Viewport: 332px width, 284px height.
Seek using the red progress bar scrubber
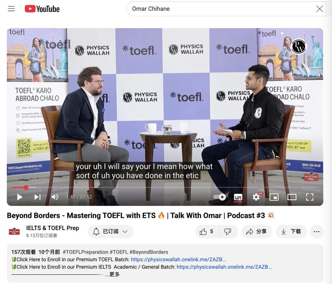pos(26,187)
